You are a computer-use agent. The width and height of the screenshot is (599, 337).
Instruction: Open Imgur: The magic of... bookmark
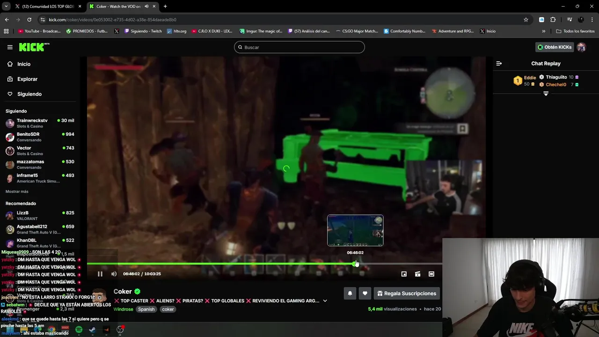261,31
